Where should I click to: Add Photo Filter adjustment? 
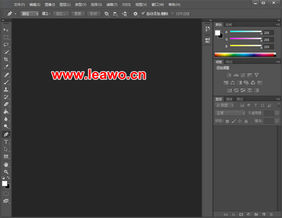(246, 83)
